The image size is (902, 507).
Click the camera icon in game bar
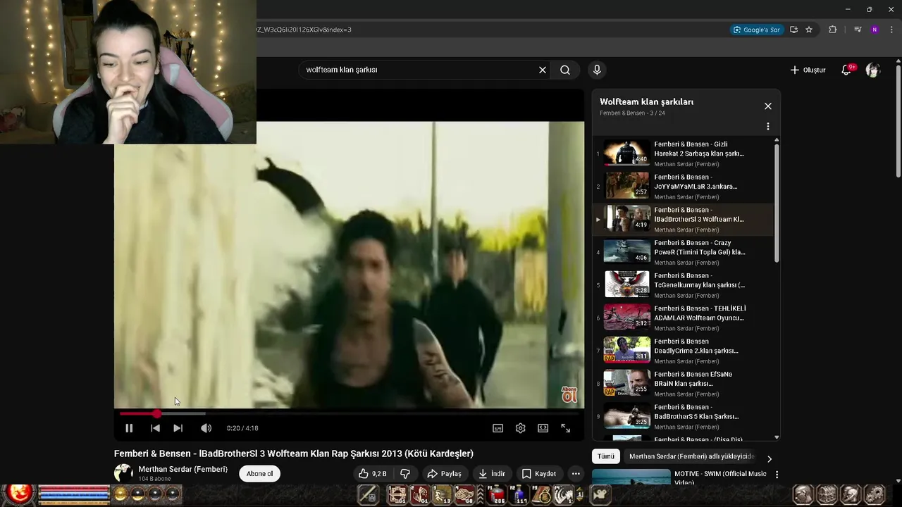[600, 495]
